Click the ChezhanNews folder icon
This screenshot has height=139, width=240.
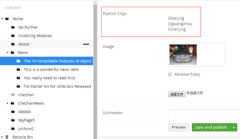point(13,103)
